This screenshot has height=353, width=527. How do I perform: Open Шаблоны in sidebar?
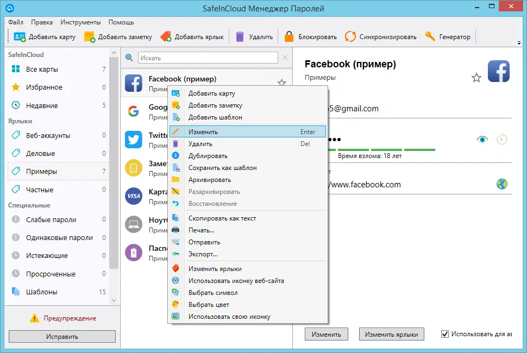[x=58, y=292]
